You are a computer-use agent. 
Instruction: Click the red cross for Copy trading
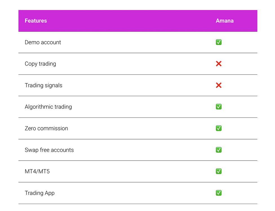click(x=219, y=64)
